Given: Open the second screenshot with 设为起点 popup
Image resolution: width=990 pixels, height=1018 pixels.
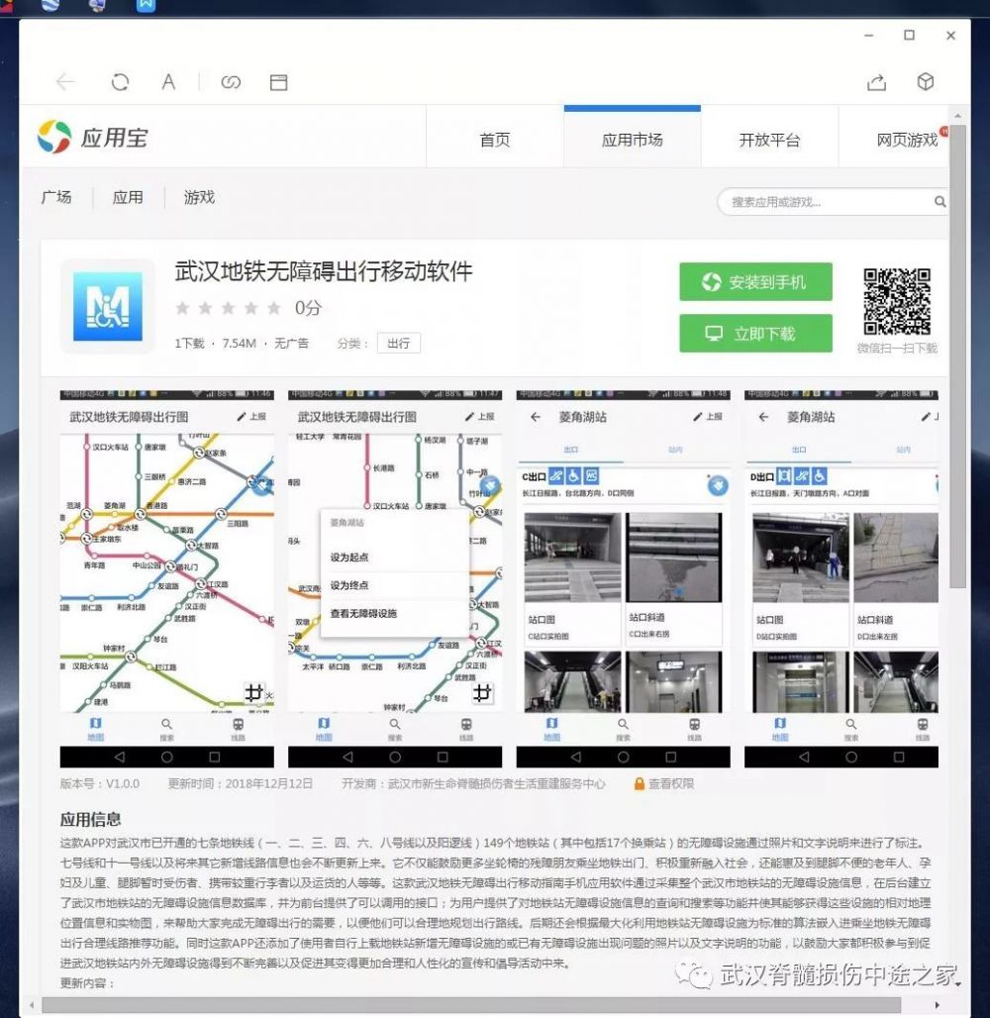Looking at the screenshot, I should (395, 578).
